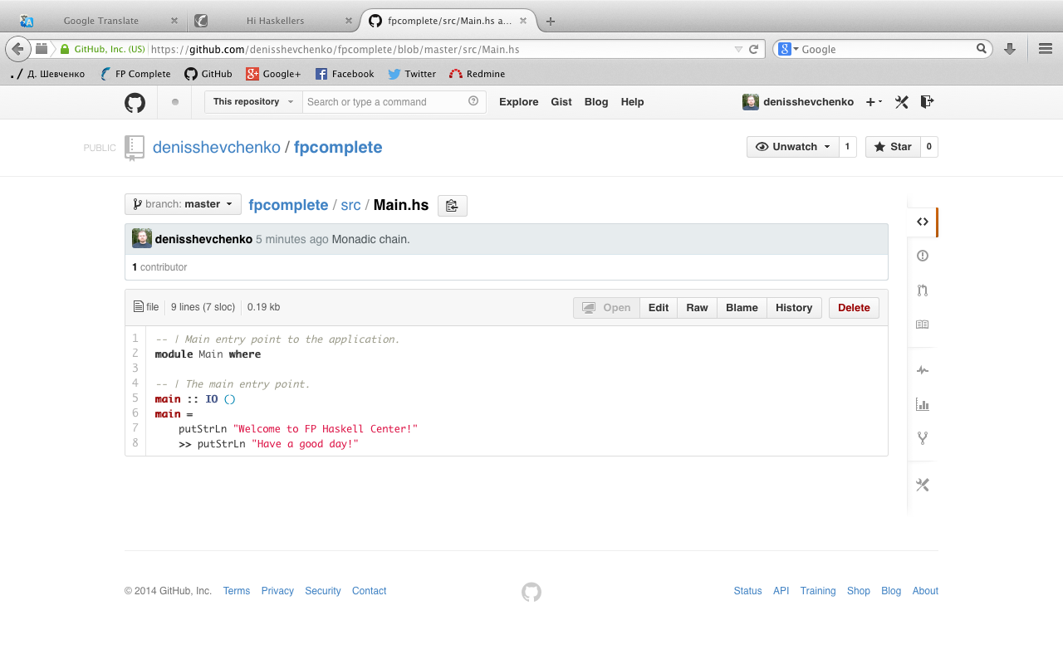Open Redmine bookmark

[477, 74]
